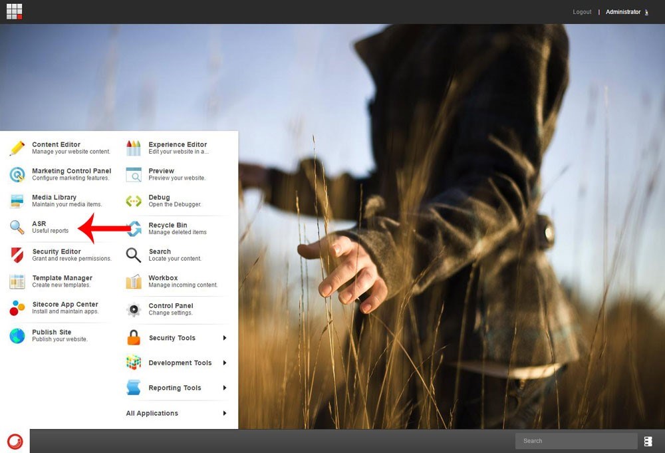Click the Sitecore start button logo
This screenshot has height=453, width=665.
(15, 441)
